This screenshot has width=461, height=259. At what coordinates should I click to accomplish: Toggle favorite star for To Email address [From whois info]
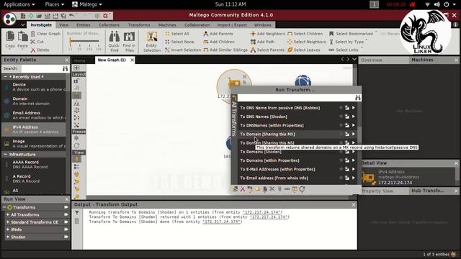[341, 178]
